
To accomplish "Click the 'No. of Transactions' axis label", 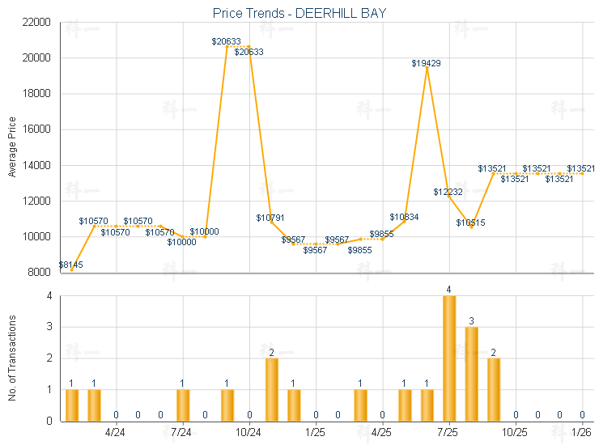I will 12,359.
